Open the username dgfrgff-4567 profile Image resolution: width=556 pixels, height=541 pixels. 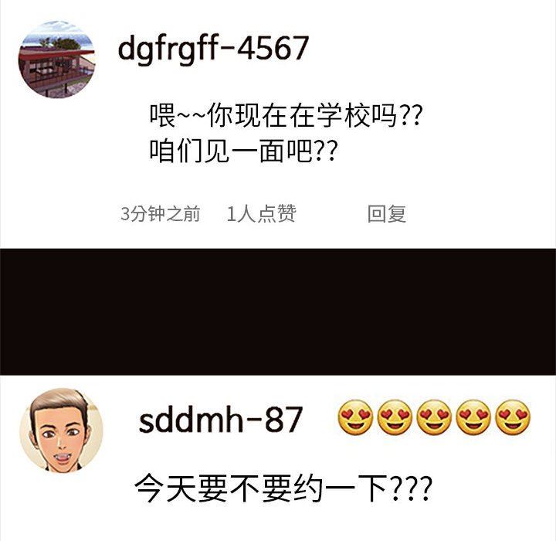point(213,49)
